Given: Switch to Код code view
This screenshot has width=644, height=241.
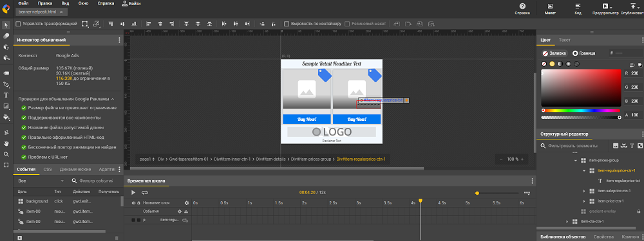Looking at the screenshot, I should click(578, 8).
